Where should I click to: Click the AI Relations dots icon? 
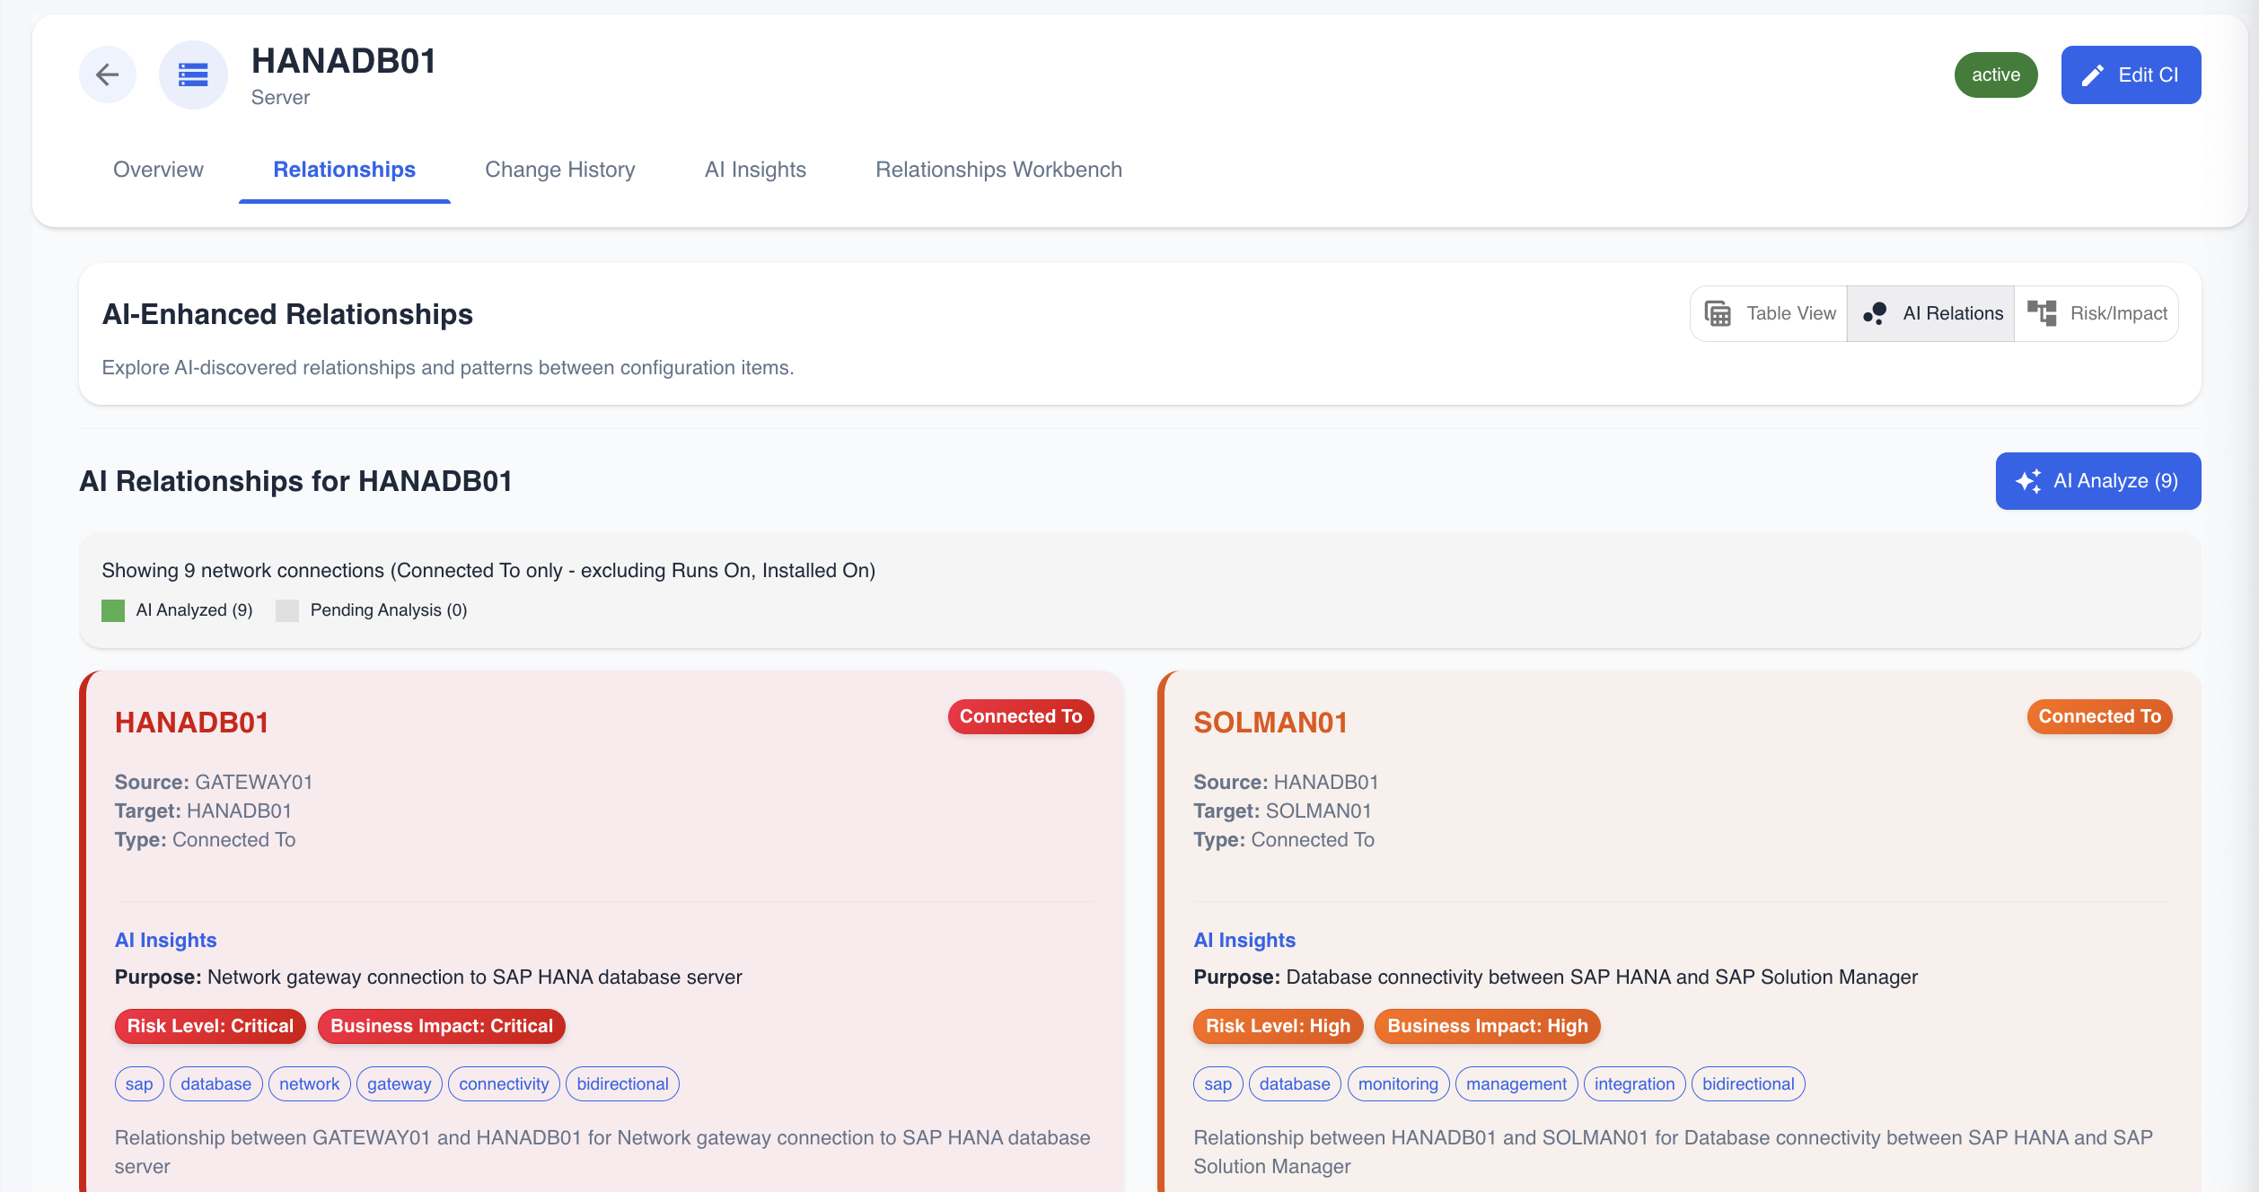point(1875,313)
